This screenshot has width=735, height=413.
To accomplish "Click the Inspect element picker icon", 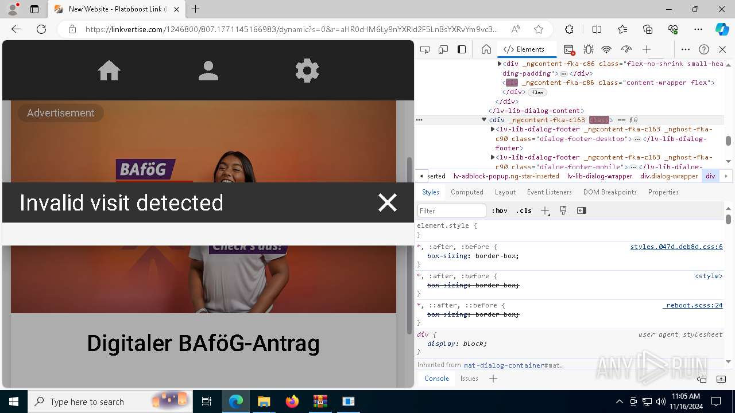I will [425, 49].
